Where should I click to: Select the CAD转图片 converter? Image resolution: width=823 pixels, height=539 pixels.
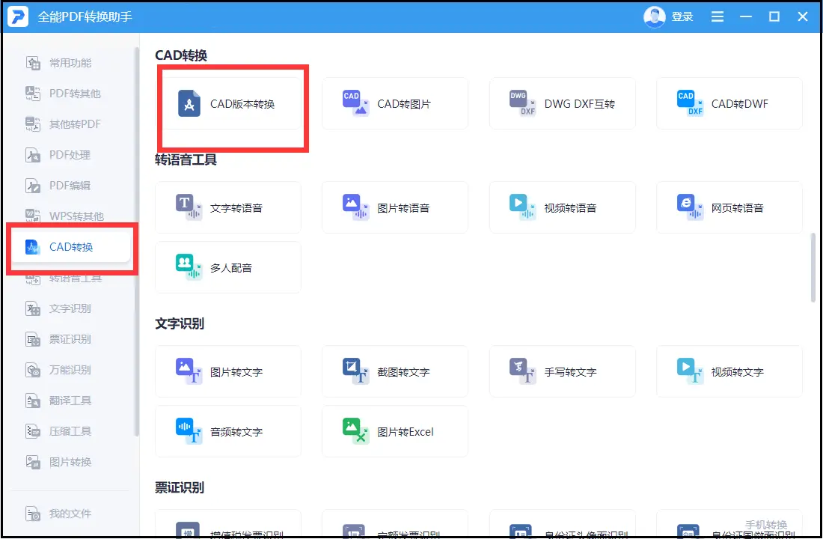(395, 103)
